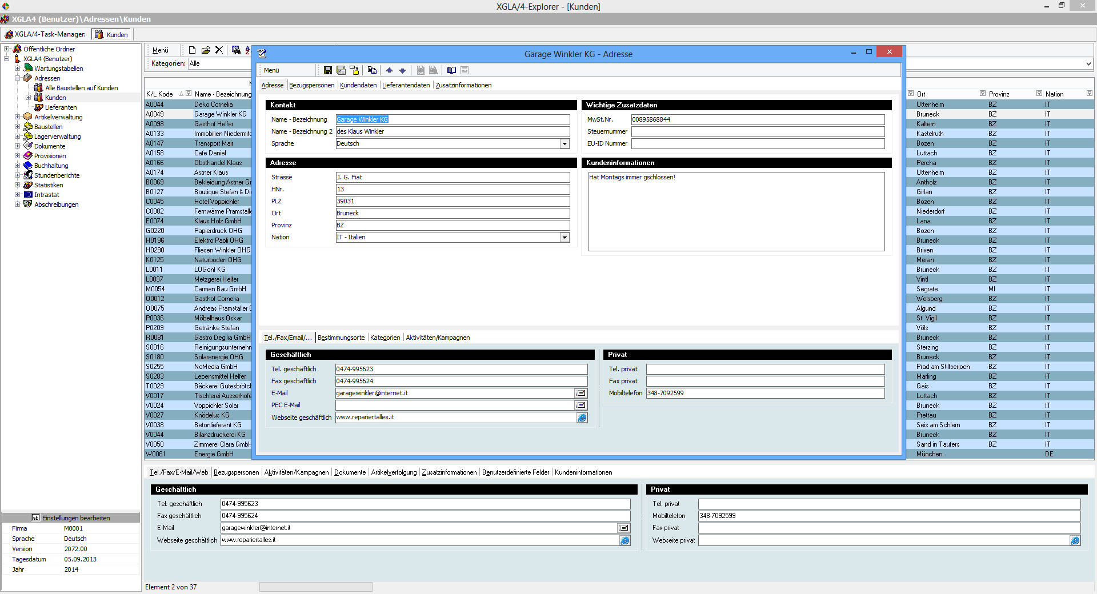Open filter on K/L Kode column
Screen dimensions: 1097x594
[189, 94]
